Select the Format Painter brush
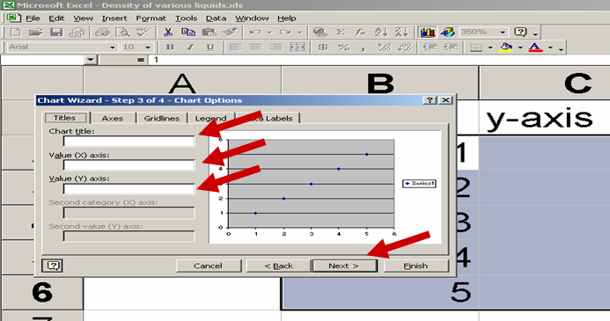The image size is (610, 321). coord(230,33)
